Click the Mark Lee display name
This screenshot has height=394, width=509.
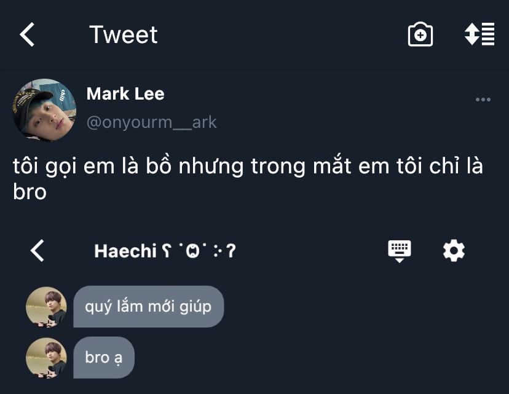(125, 94)
